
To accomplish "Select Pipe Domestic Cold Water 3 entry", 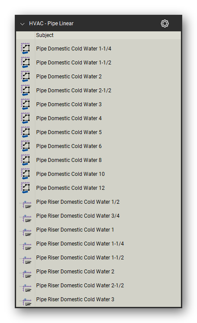I will click(x=69, y=104).
